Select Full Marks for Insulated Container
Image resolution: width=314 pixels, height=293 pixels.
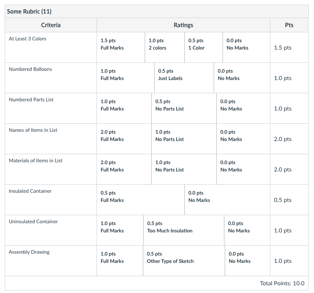[141, 200]
